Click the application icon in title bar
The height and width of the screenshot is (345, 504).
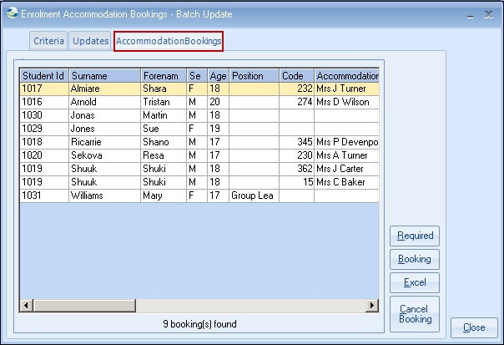point(10,14)
